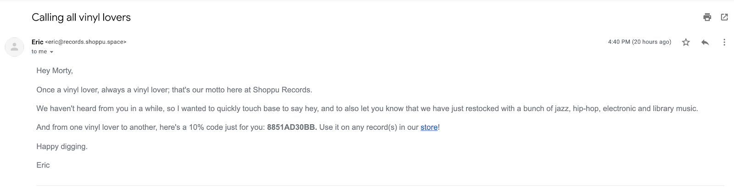Click the "Happy digging." line
Viewport: 734px width, 188px height.
click(x=62, y=147)
